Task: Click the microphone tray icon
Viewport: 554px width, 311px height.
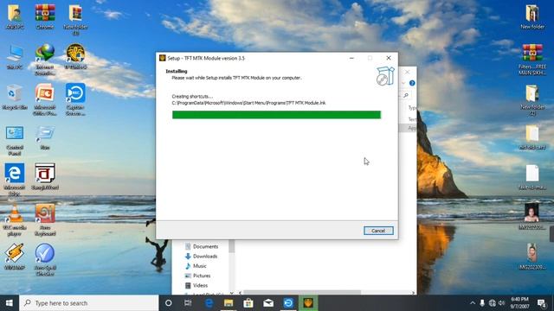Action: pyautogui.click(x=482, y=303)
